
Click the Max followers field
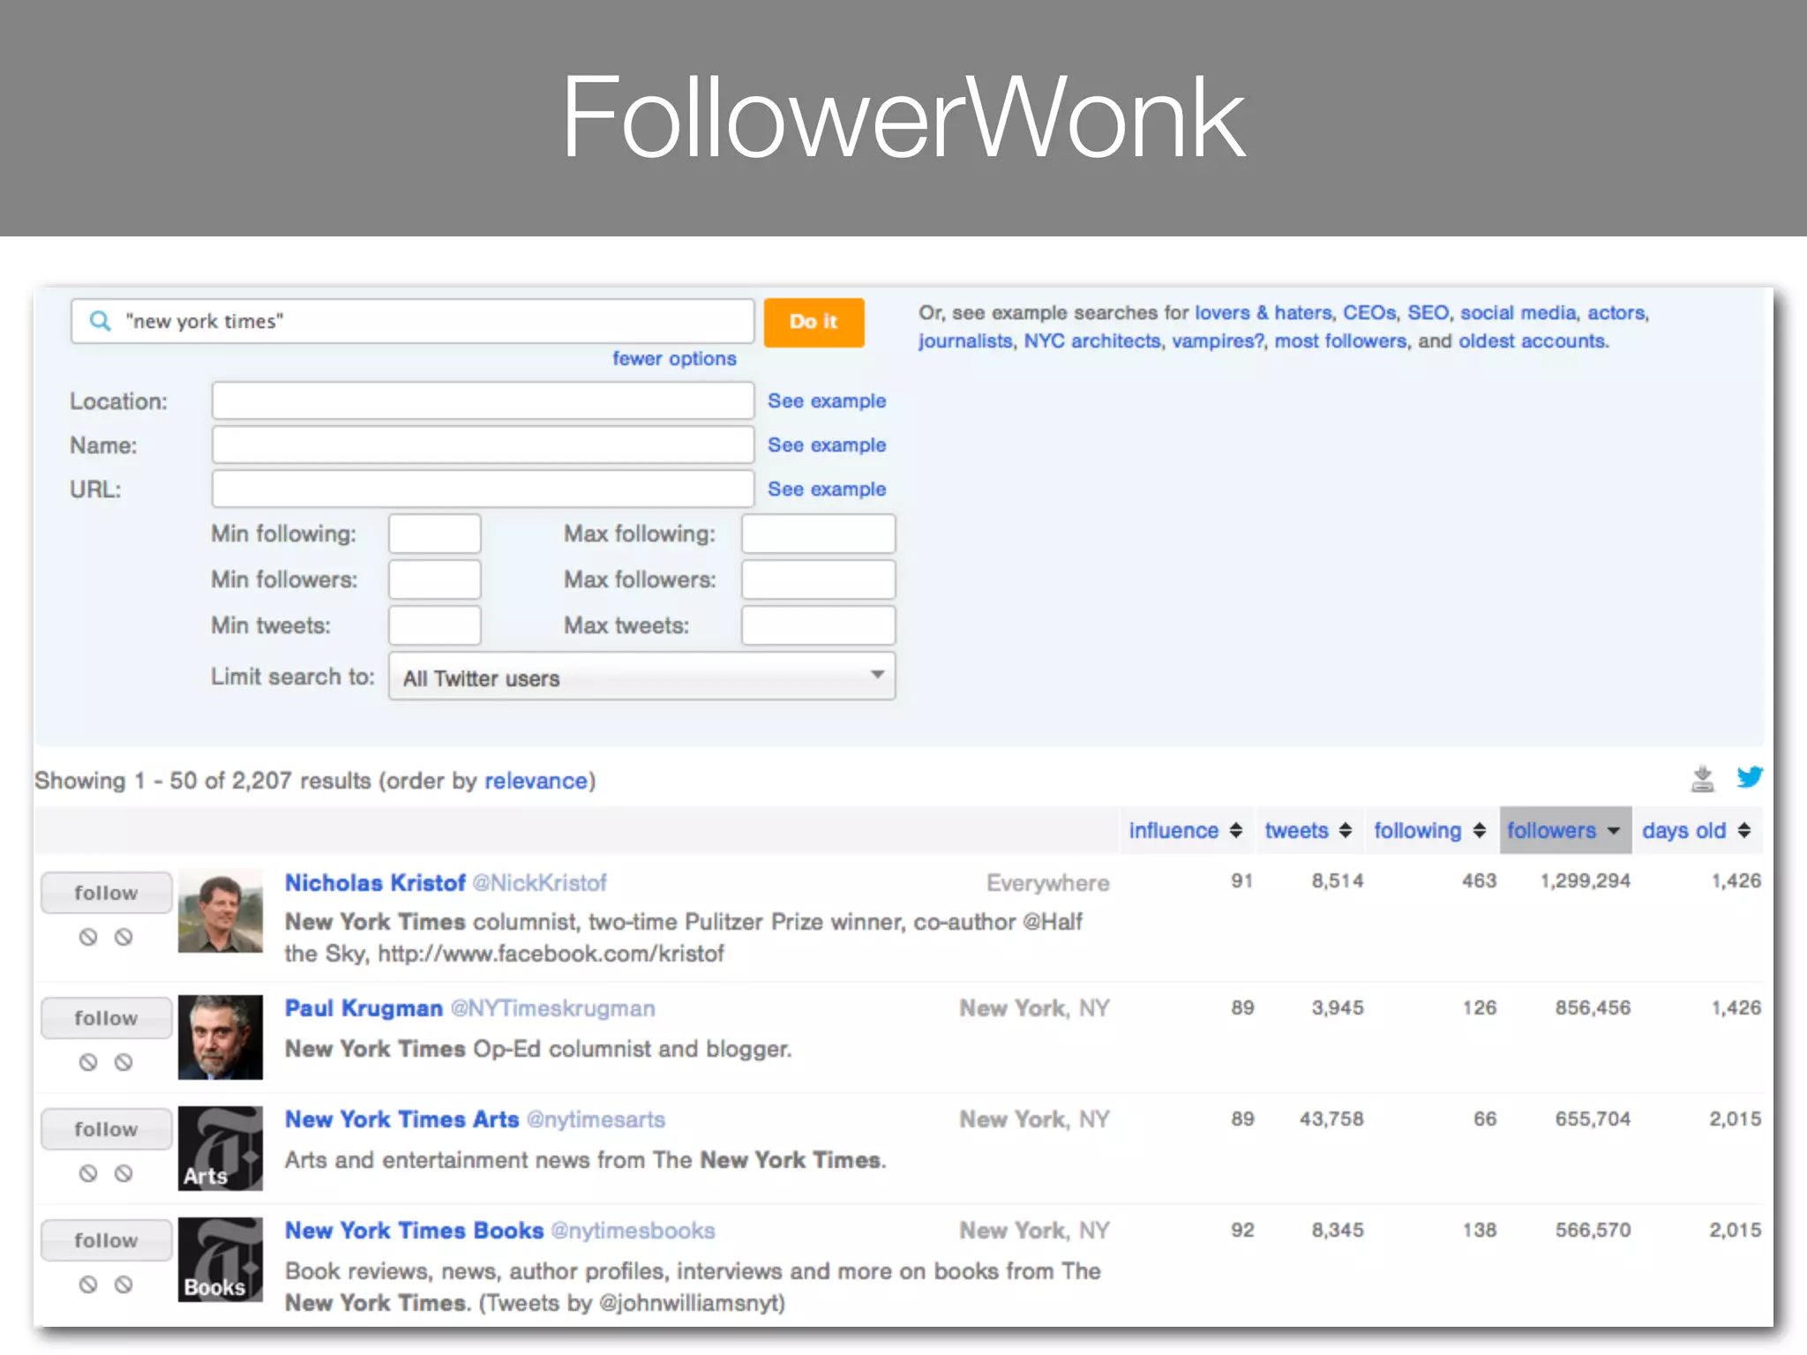819,580
